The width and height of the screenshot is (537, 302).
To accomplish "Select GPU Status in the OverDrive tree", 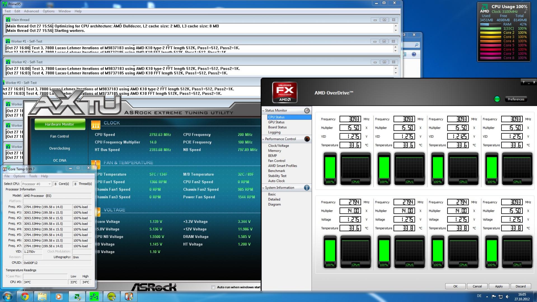I will (276, 122).
